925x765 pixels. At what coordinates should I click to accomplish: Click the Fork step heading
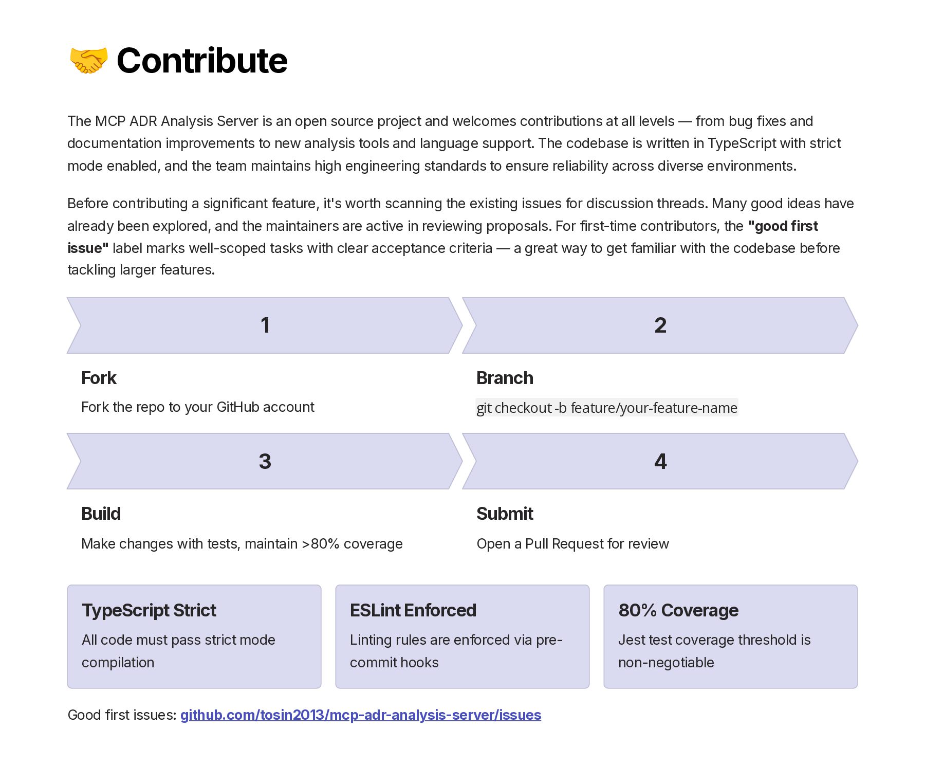(99, 378)
